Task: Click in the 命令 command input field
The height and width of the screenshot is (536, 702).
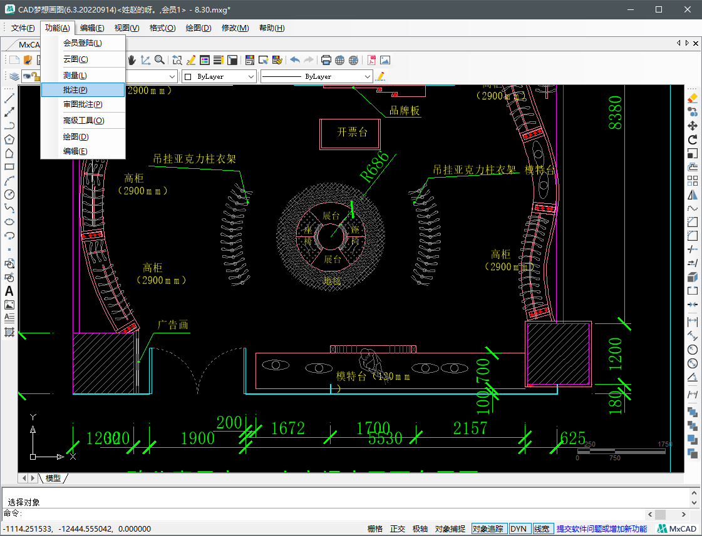Action: pos(331,513)
